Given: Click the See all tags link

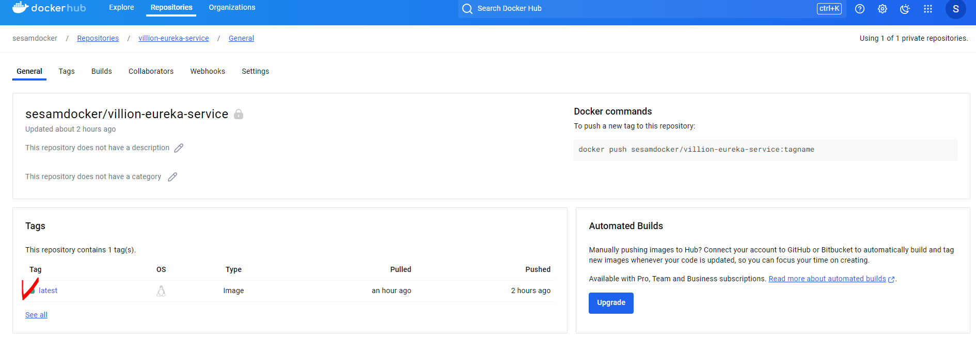Looking at the screenshot, I should [36, 315].
